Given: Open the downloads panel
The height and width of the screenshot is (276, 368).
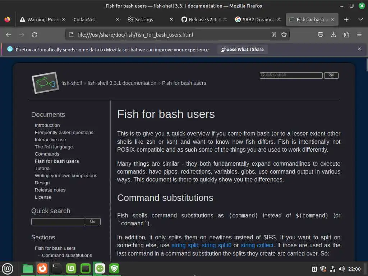Looking at the screenshot, I should [333, 34].
